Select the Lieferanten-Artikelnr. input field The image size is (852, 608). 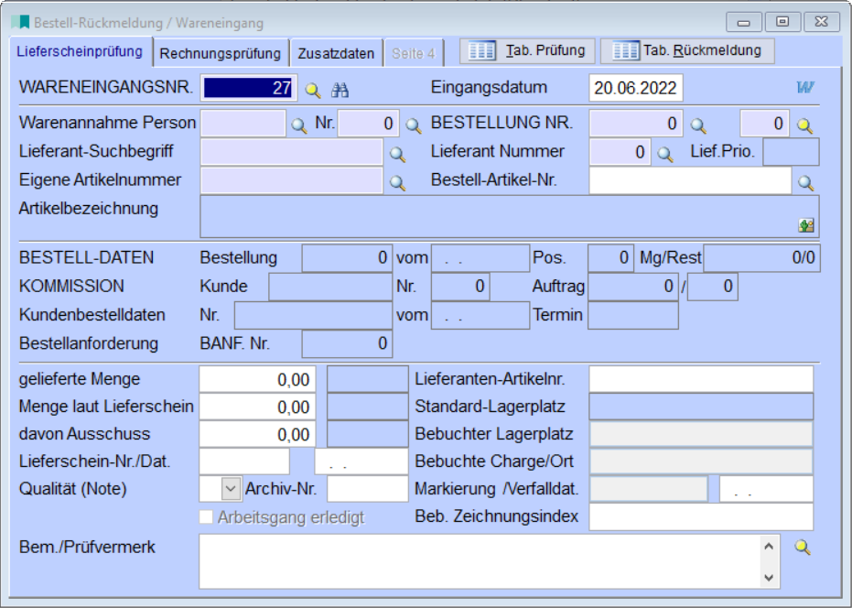pyautogui.click(x=700, y=378)
